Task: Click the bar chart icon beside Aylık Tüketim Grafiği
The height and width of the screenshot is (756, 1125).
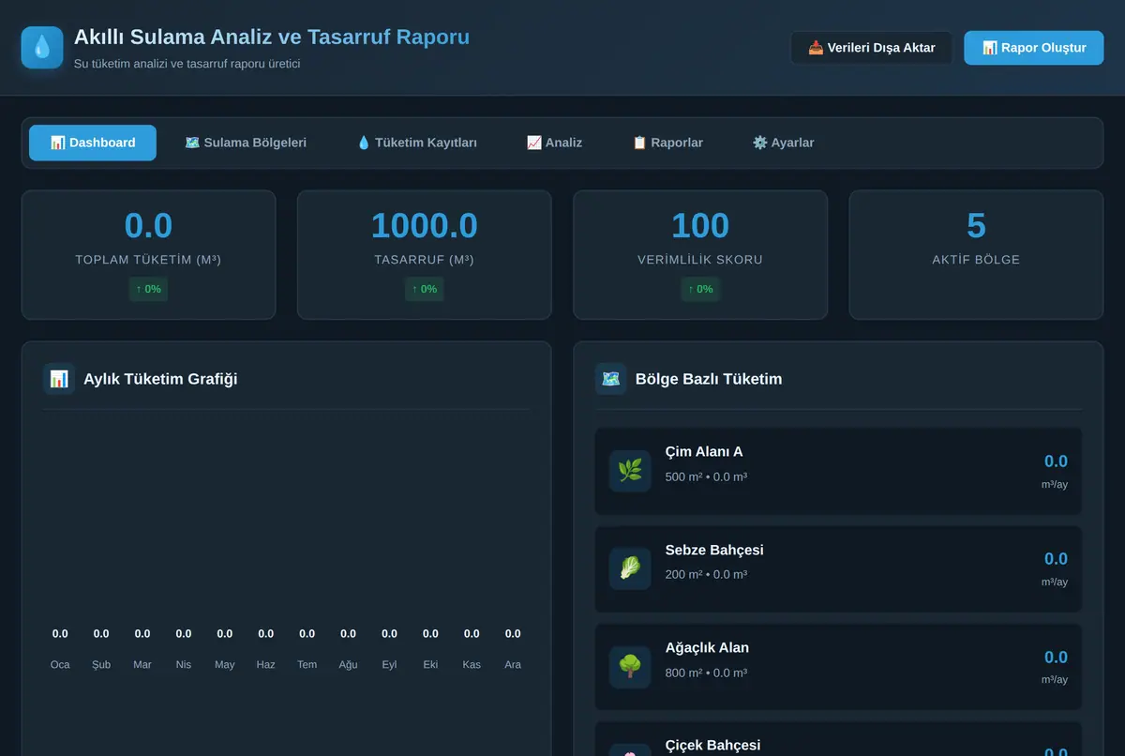Action: pos(59,379)
